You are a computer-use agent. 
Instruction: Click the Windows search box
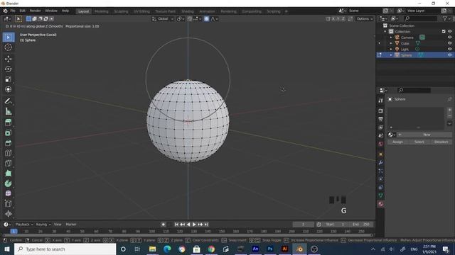65,249
